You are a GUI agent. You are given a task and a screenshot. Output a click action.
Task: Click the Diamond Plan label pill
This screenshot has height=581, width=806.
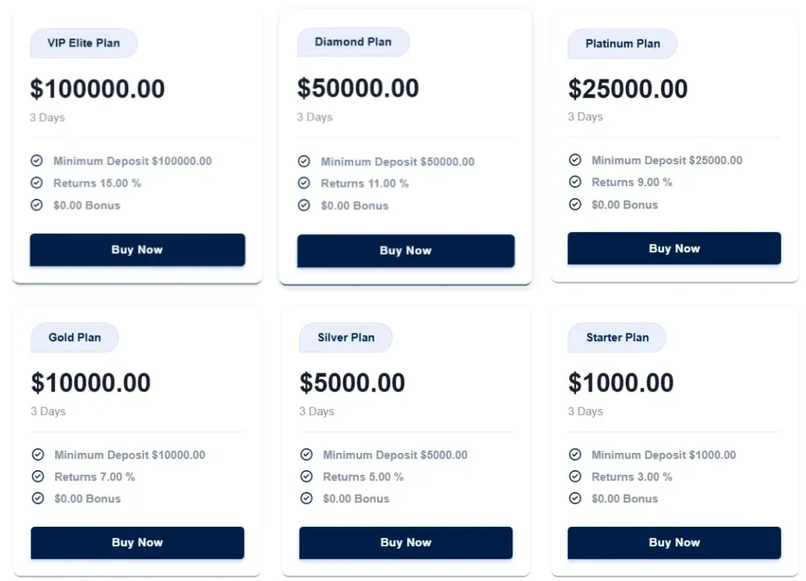pos(353,42)
